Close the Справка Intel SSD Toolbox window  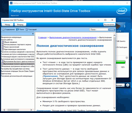click(112, 20)
